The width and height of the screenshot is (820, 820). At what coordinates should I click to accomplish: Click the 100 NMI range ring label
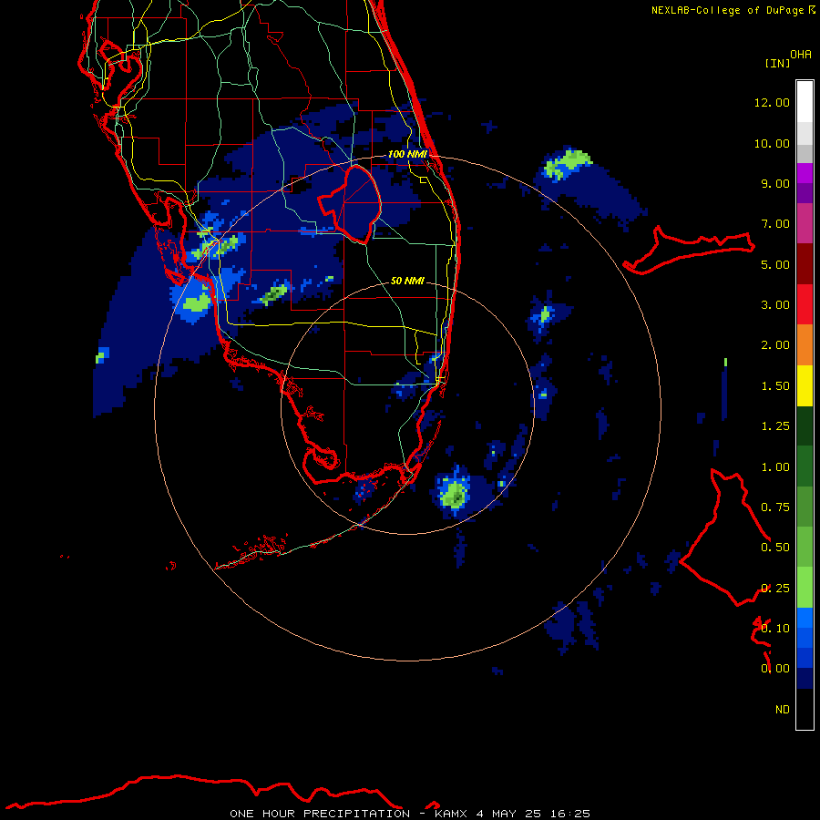[x=407, y=154]
